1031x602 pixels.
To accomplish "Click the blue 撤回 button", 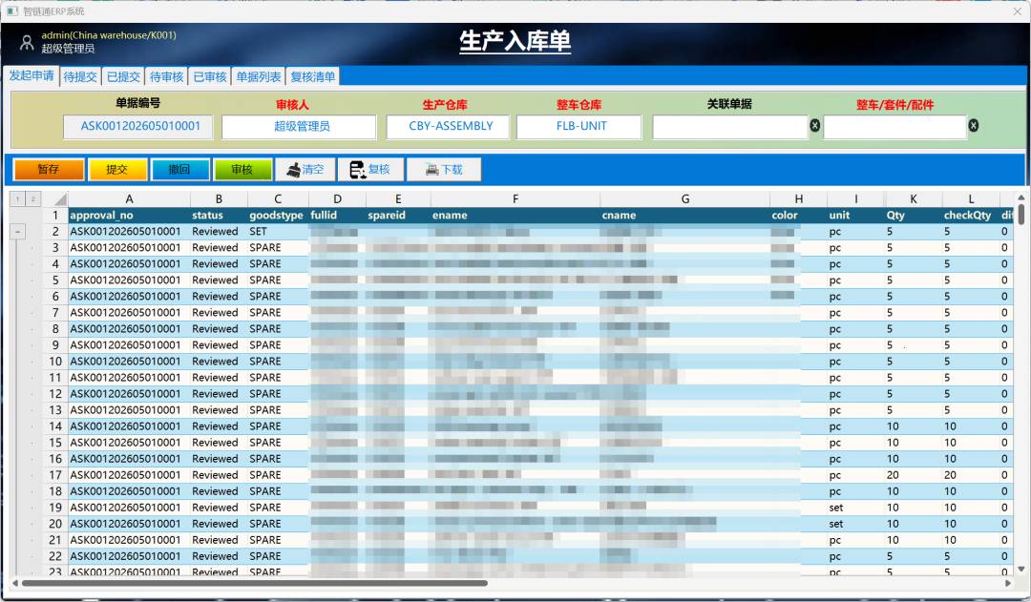I will pyautogui.click(x=179, y=170).
